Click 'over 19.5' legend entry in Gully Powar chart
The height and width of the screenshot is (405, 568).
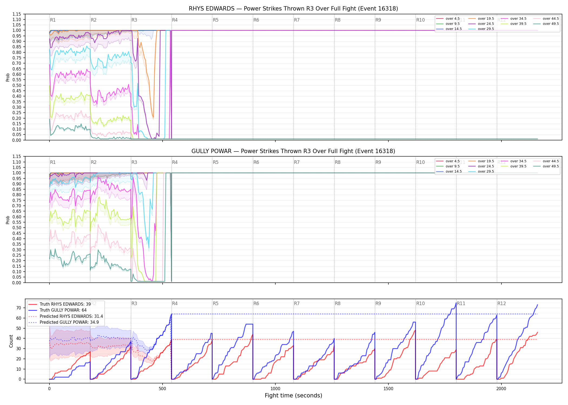[x=481, y=161]
